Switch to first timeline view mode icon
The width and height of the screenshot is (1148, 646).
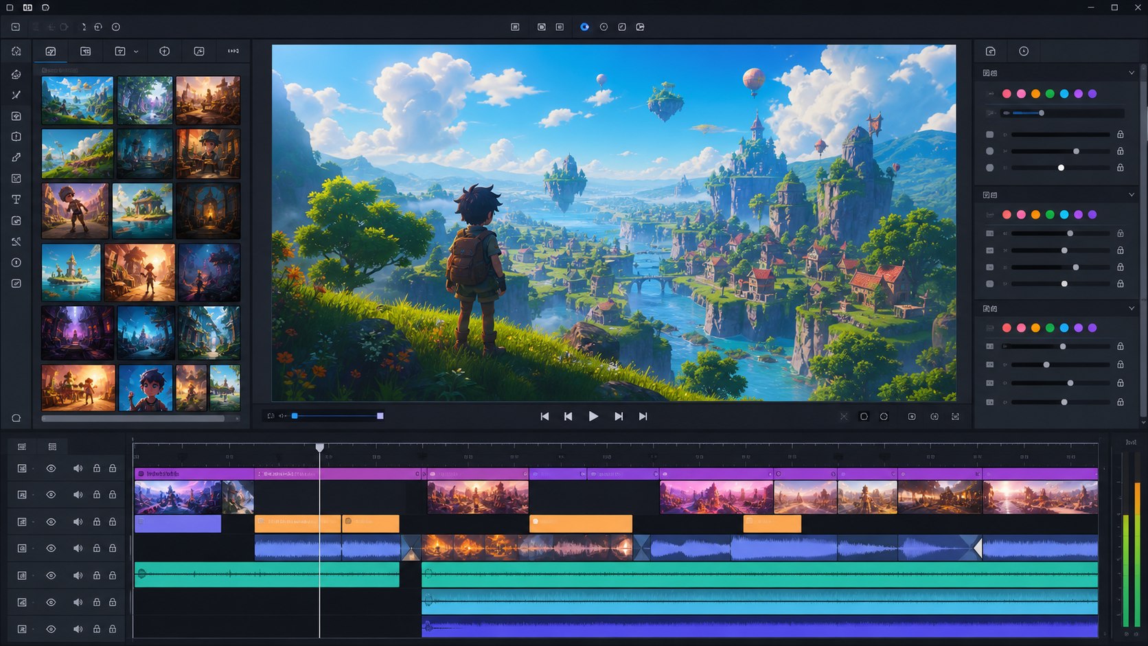point(22,447)
